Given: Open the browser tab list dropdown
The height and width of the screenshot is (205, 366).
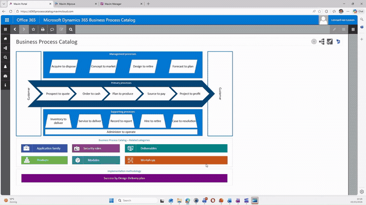Looking at the screenshot, I should click(x=4, y=4).
